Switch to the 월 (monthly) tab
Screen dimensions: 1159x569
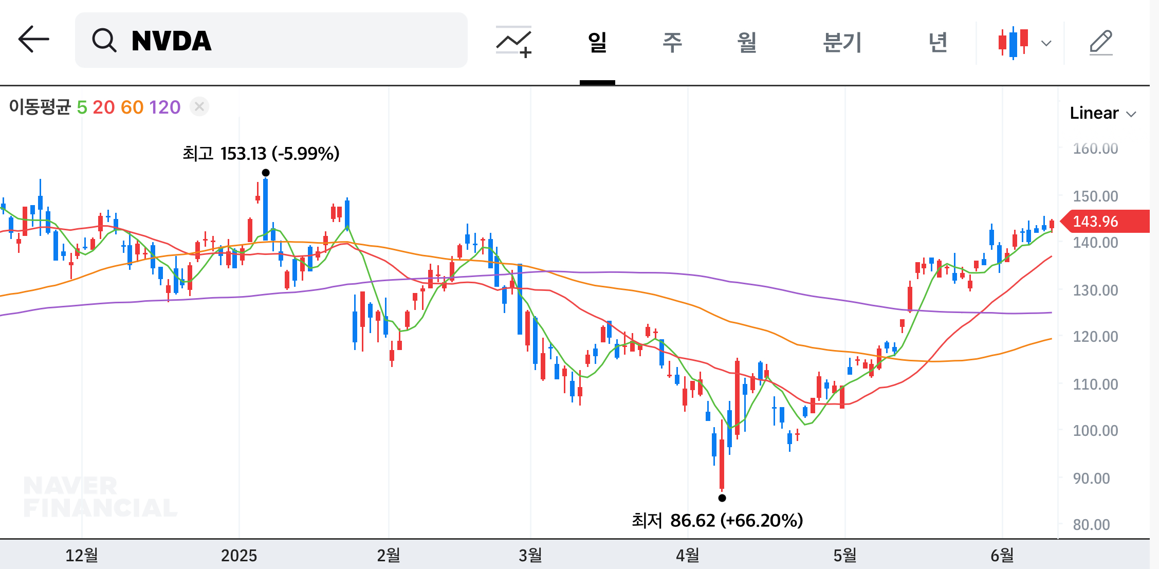[747, 42]
